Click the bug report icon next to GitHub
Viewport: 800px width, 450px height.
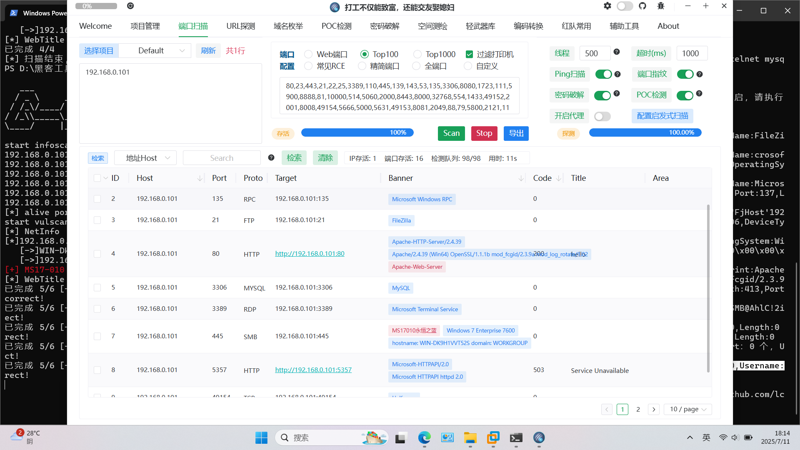660,6
